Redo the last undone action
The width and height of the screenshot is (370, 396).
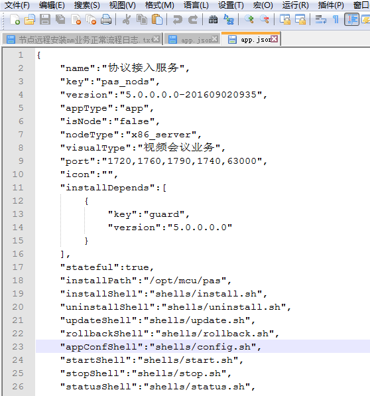coord(193,19)
